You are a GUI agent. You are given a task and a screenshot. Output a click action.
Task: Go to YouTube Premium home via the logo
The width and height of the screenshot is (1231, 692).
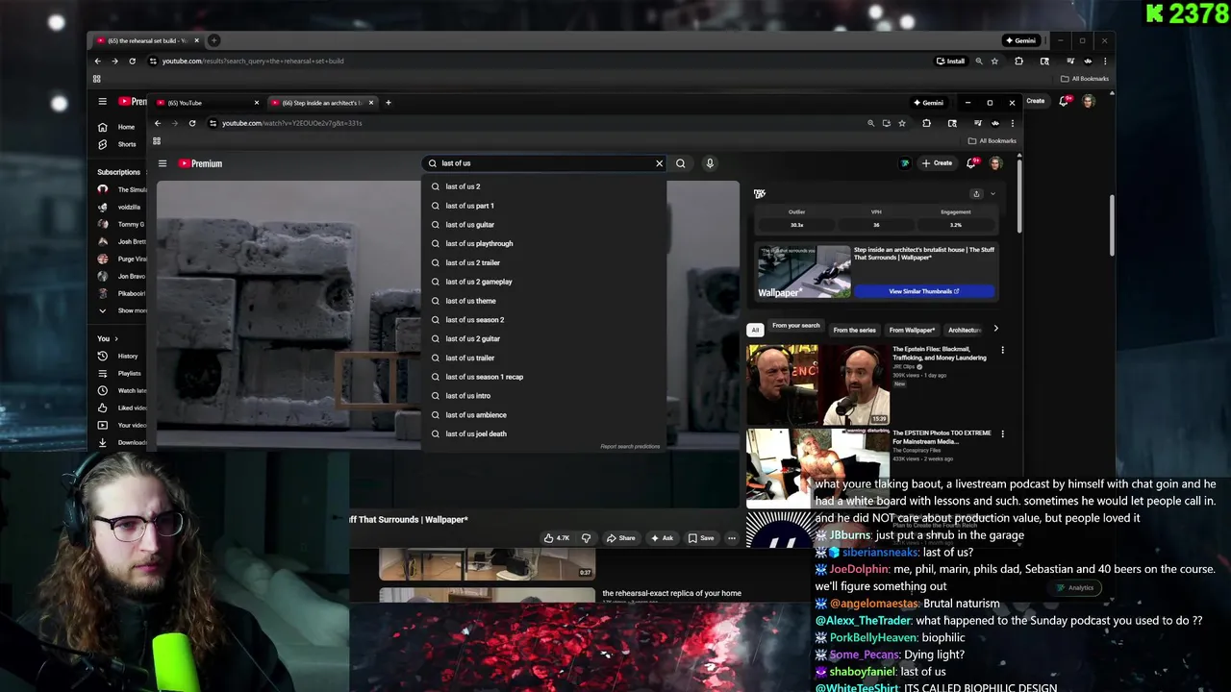[x=200, y=163]
